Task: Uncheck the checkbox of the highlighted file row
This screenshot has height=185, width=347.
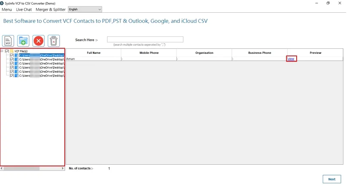Action: [x=12, y=55]
